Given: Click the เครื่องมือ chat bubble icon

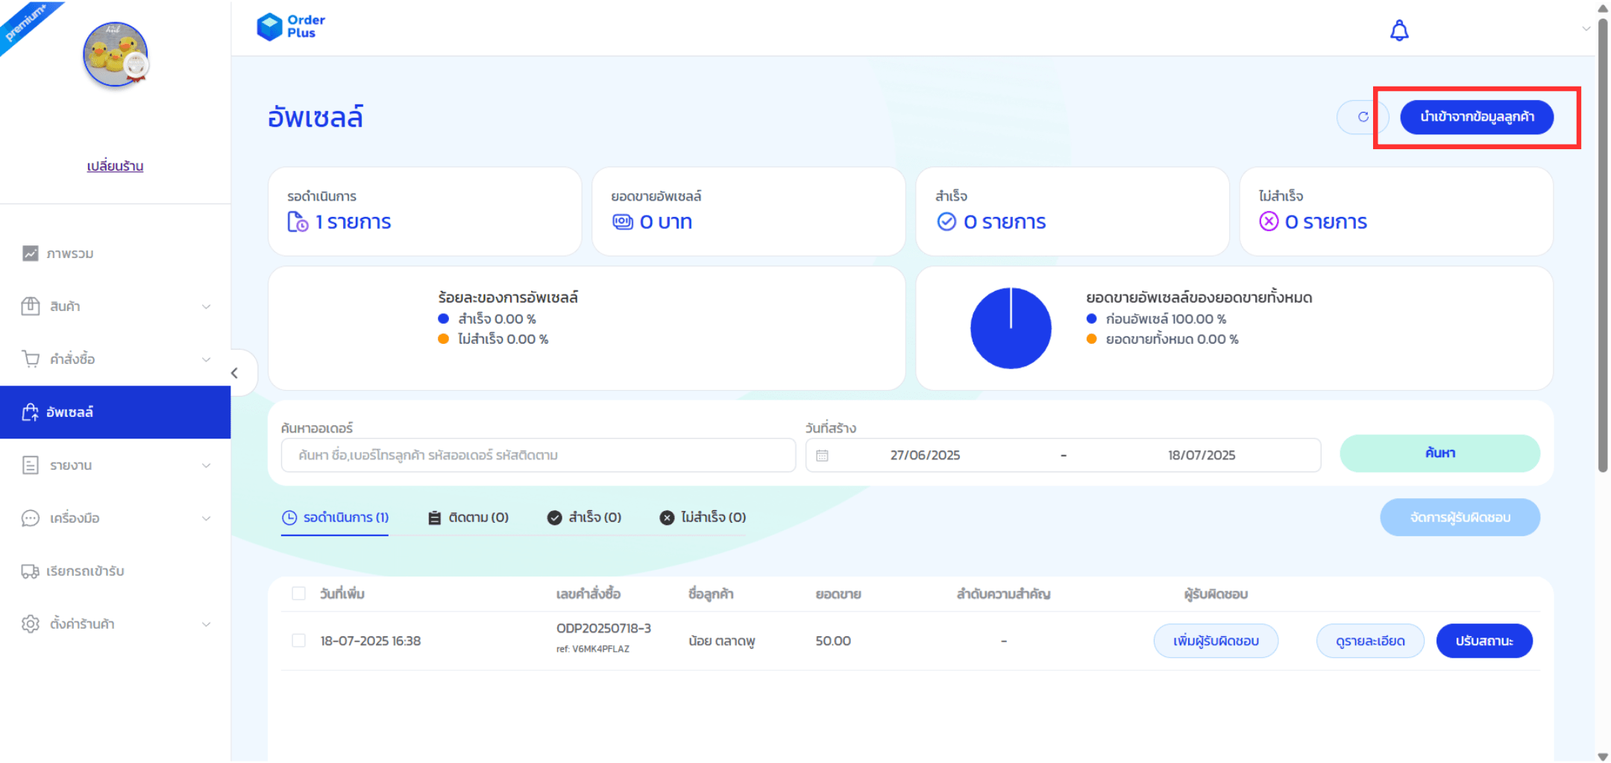Looking at the screenshot, I should point(31,518).
